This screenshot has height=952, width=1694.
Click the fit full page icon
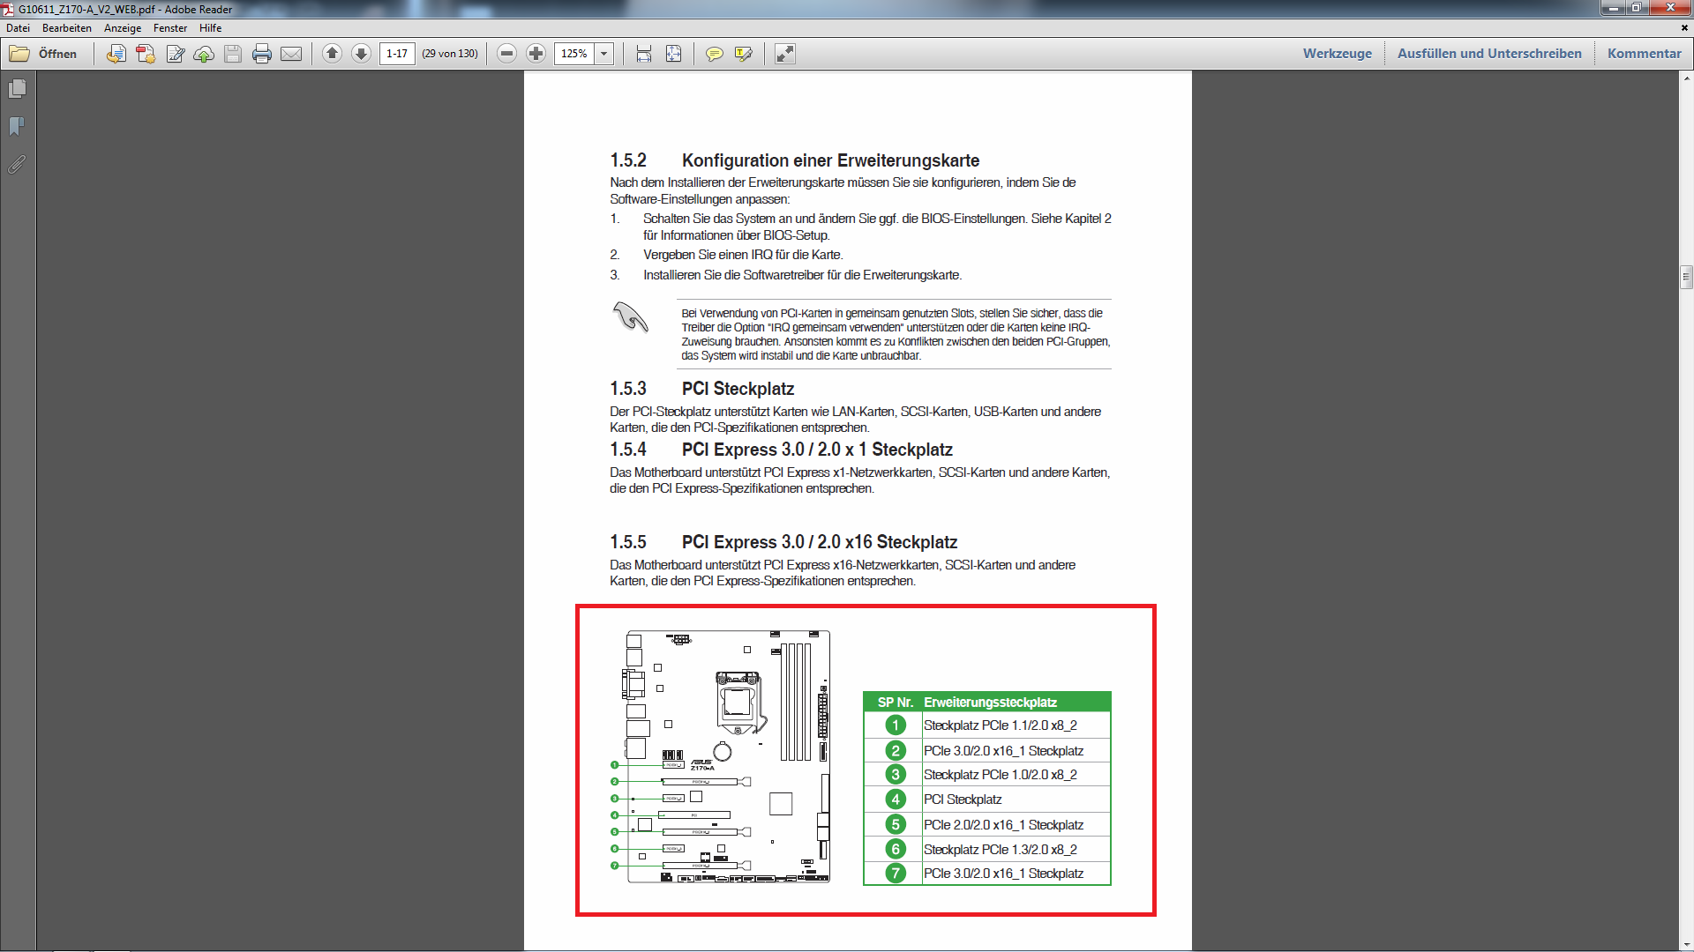click(673, 54)
